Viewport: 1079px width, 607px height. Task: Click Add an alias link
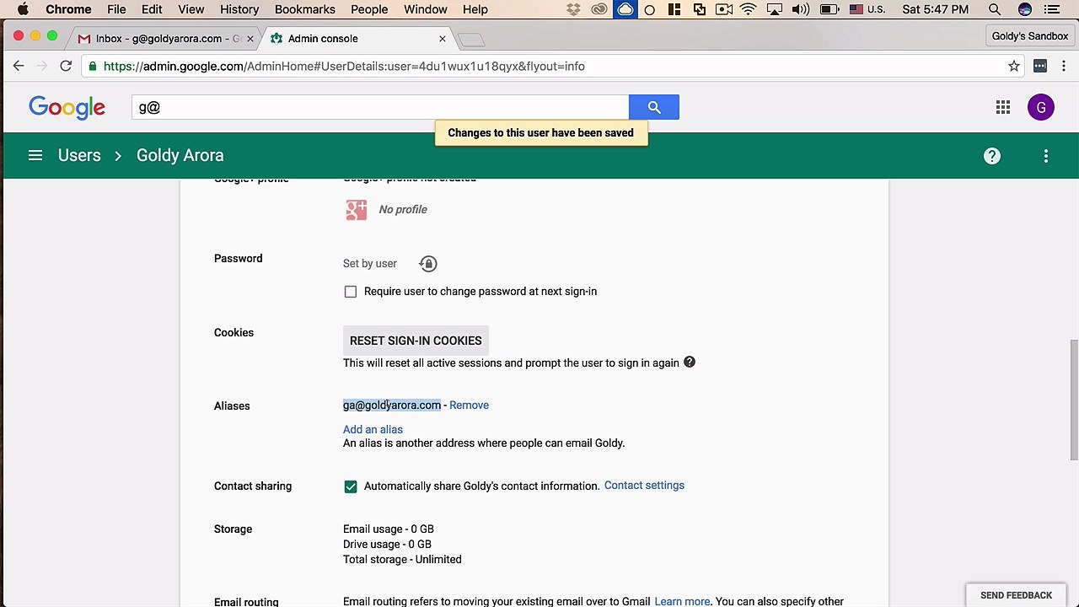(373, 430)
